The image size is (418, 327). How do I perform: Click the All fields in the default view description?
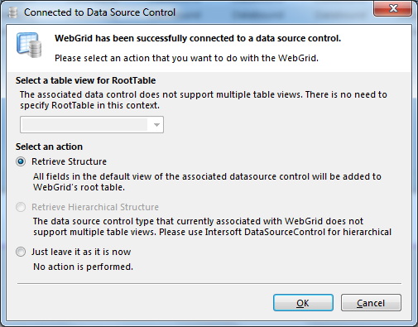point(207,182)
